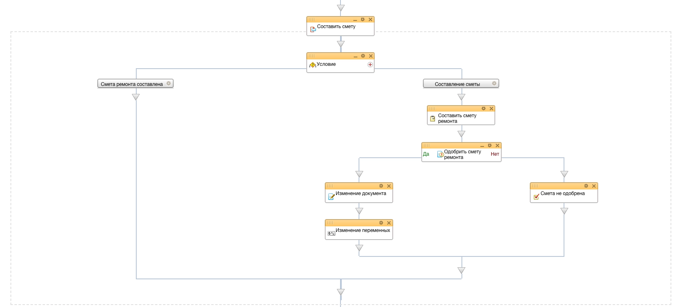Click the Да branch label
This screenshot has height=307, width=687.
pyautogui.click(x=426, y=154)
